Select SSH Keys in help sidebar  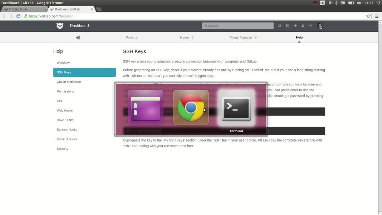click(x=84, y=72)
